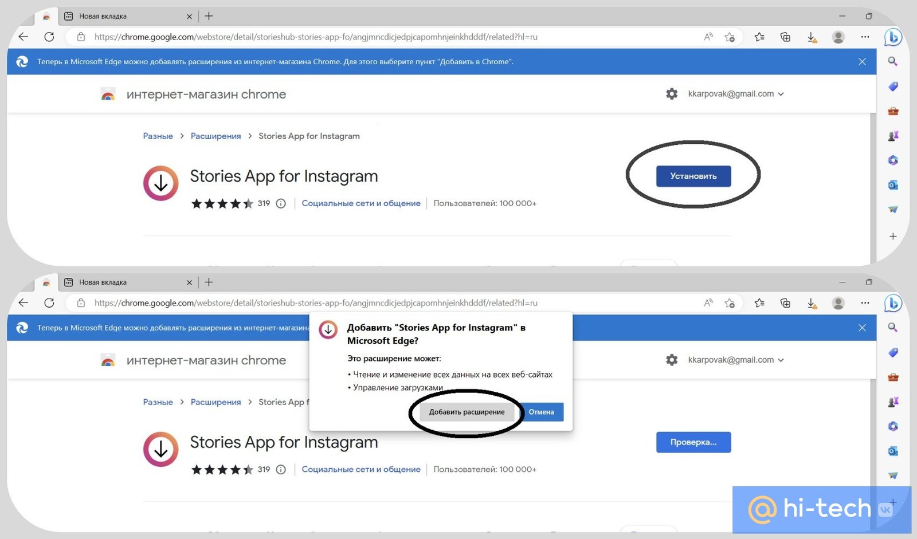This screenshot has height=539, width=917.
Task: Open profile avatar in upper window toolbar
Action: (838, 37)
